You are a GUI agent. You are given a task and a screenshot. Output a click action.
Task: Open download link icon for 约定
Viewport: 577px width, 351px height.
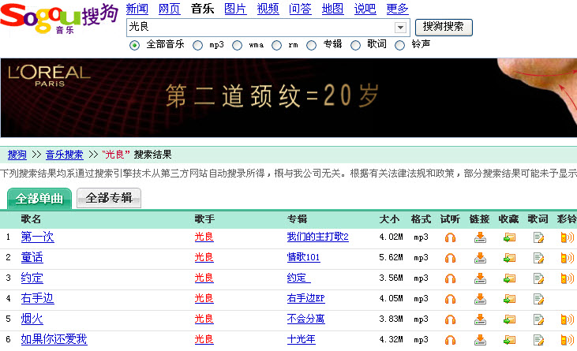[x=479, y=279]
